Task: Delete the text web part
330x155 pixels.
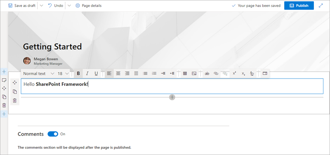Action: pos(14,101)
